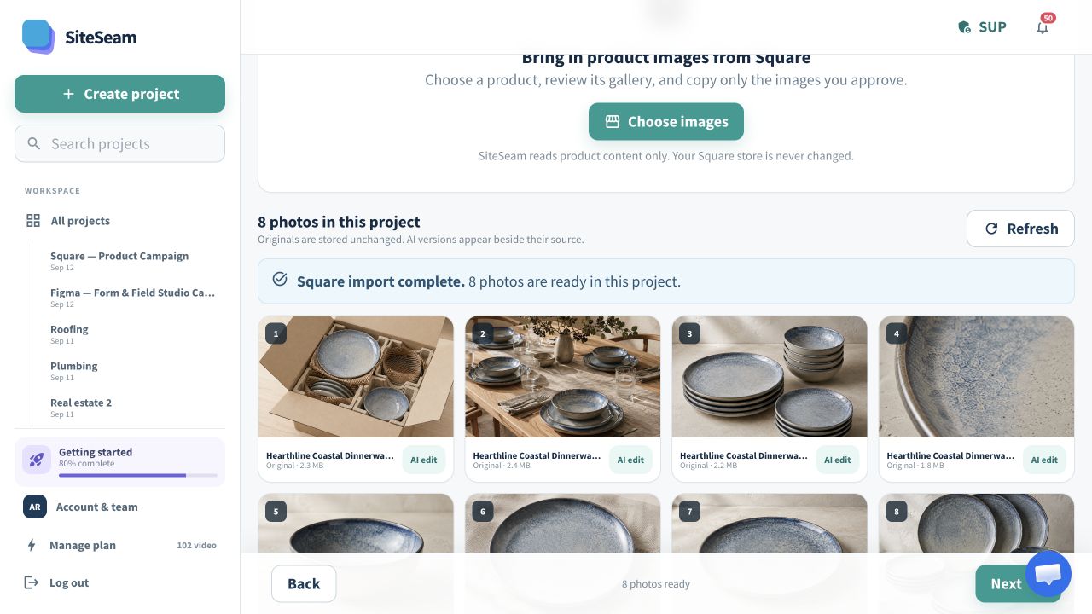Open photo 3 stacked plates thumbnail
This screenshot has width=1092, height=614.
pyautogui.click(x=770, y=377)
